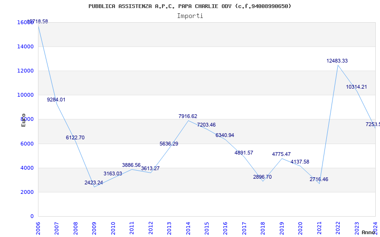Click the 12483.33 data label
Screen dimensions: 380x237
click(337, 61)
